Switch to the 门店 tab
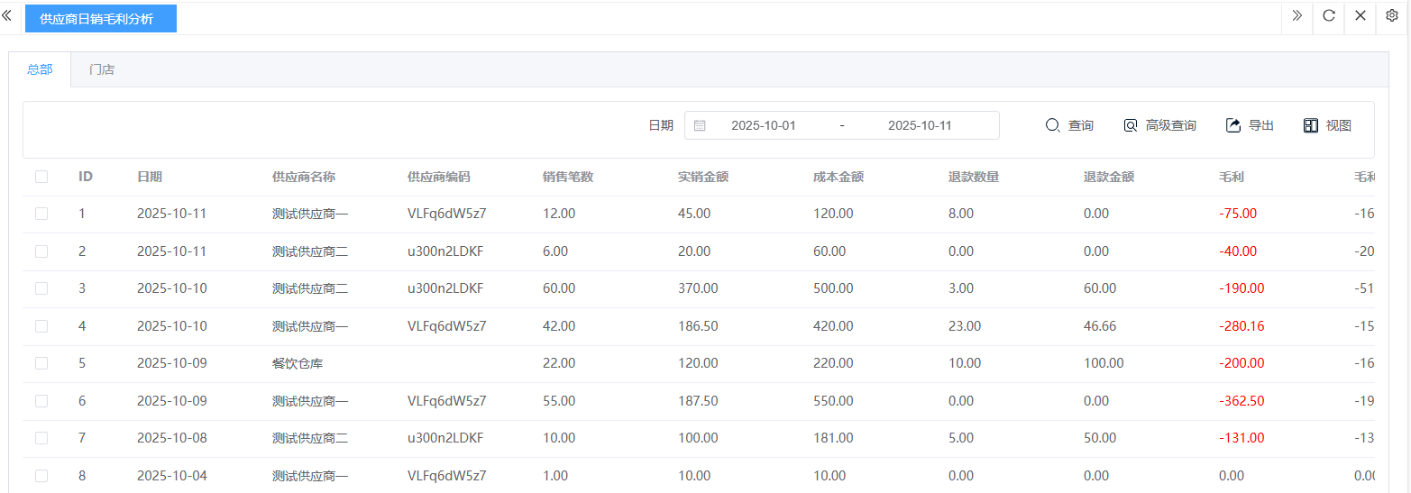 point(102,70)
